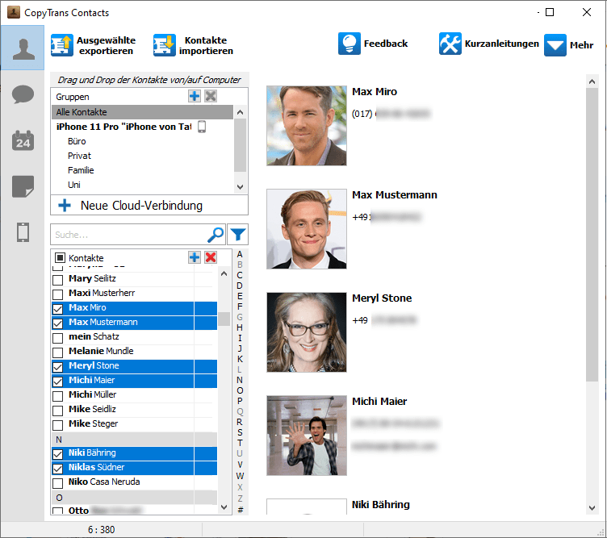Click Neue Cloud-Verbindung button

click(149, 206)
